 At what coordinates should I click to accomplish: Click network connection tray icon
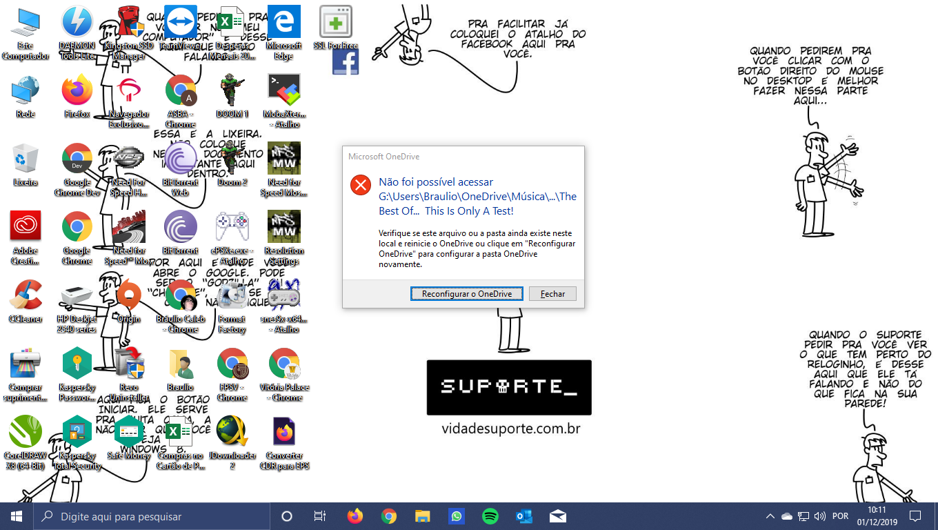point(804,516)
